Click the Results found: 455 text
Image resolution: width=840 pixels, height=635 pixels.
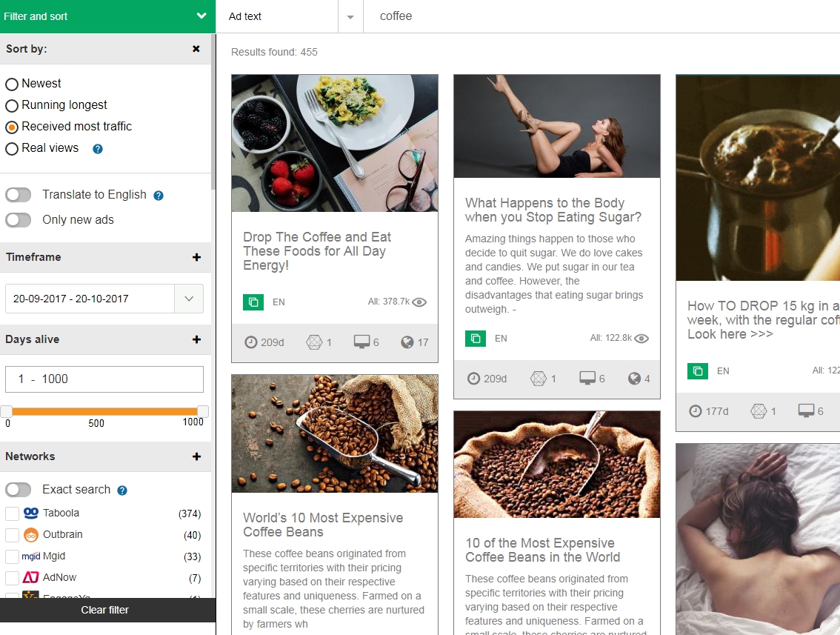point(274,53)
